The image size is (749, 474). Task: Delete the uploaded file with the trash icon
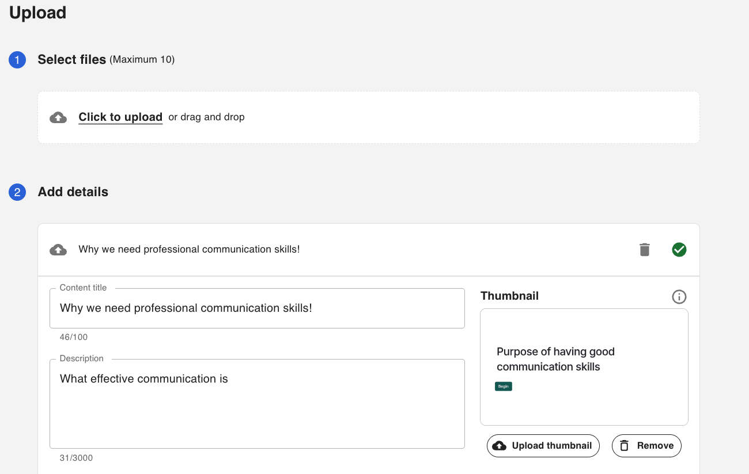click(x=645, y=250)
